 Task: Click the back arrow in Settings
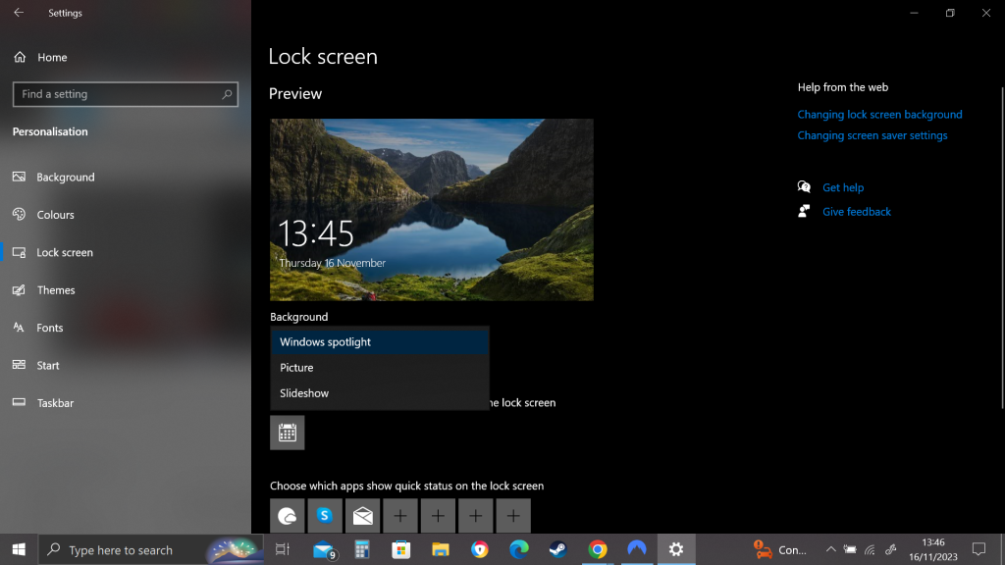coord(19,13)
